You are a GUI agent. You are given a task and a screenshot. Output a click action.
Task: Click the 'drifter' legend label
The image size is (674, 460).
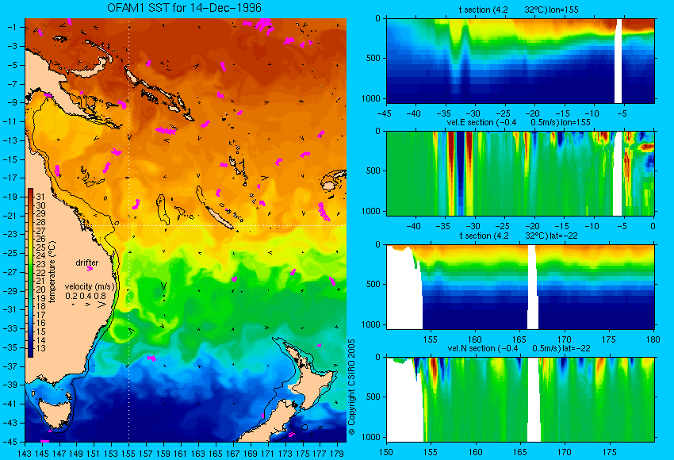coord(87,263)
